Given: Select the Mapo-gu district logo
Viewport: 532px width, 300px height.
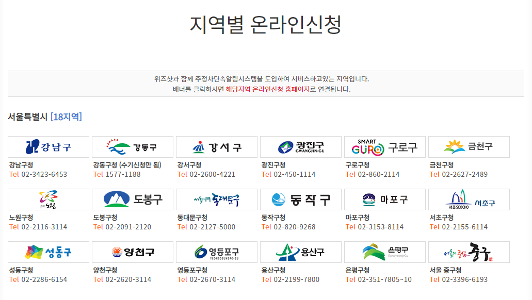Looking at the screenshot, I should 384,199.
